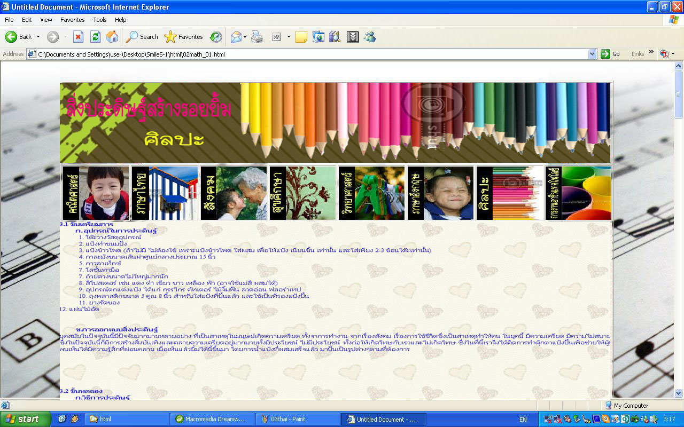Go to the Home page icon
The height and width of the screenshot is (427, 684).
click(112, 37)
